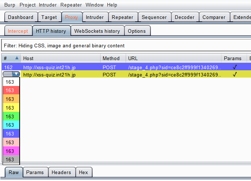This screenshot has width=251, height=181.
Task: Open the Help menu
Action: coord(112,5)
